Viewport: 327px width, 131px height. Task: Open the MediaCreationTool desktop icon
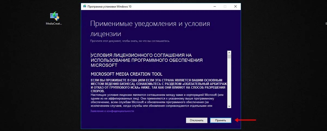tap(54, 18)
